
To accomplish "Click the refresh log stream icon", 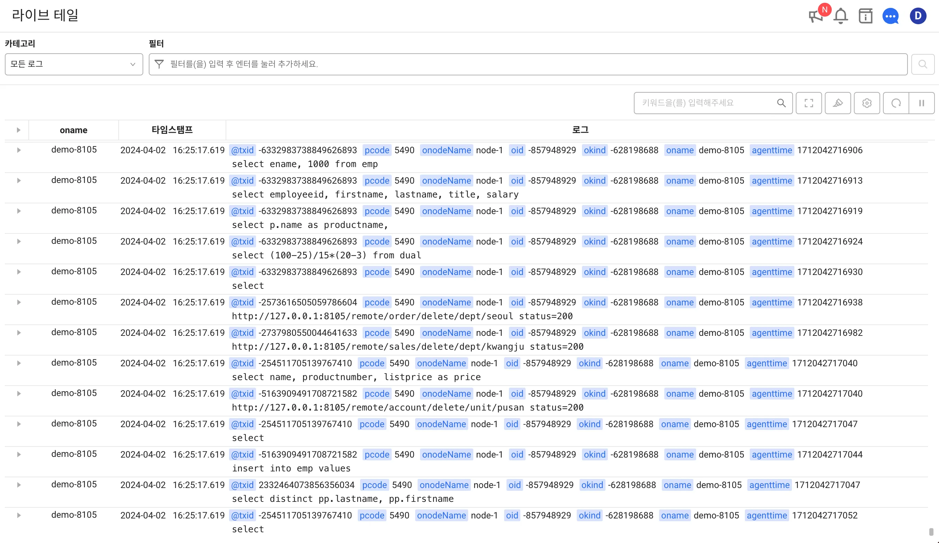I will coord(896,103).
